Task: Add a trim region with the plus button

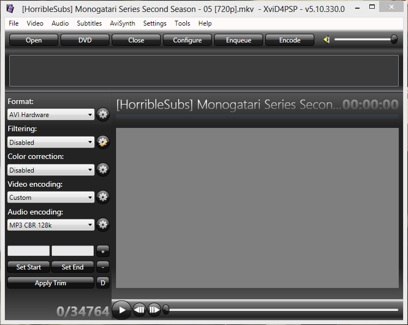Action: (103, 251)
